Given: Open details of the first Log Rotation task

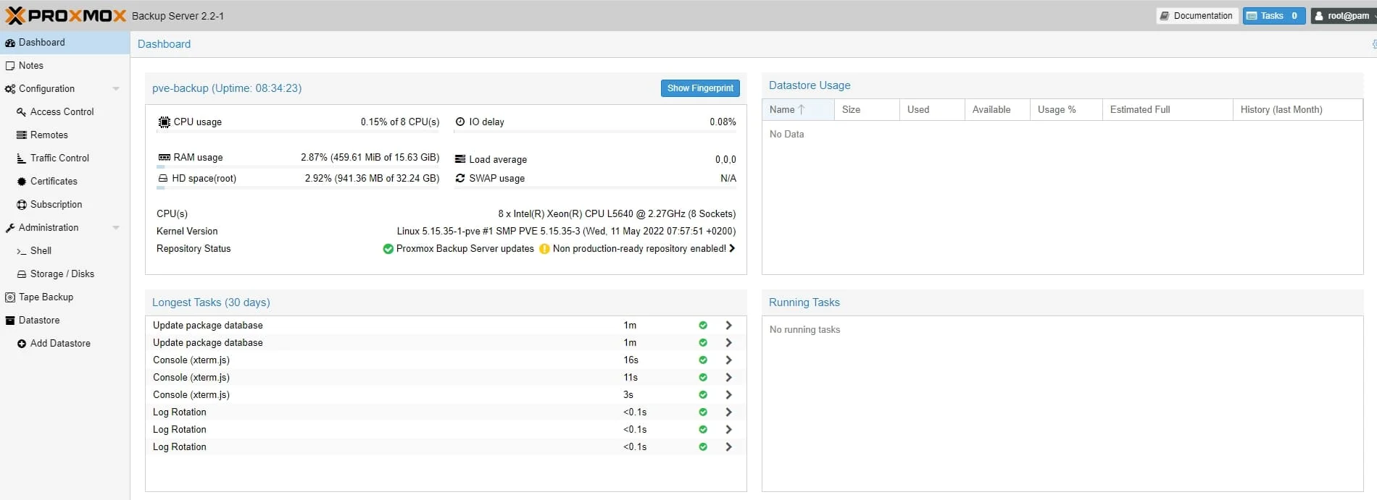Looking at the screenshot, I should 728,412.
